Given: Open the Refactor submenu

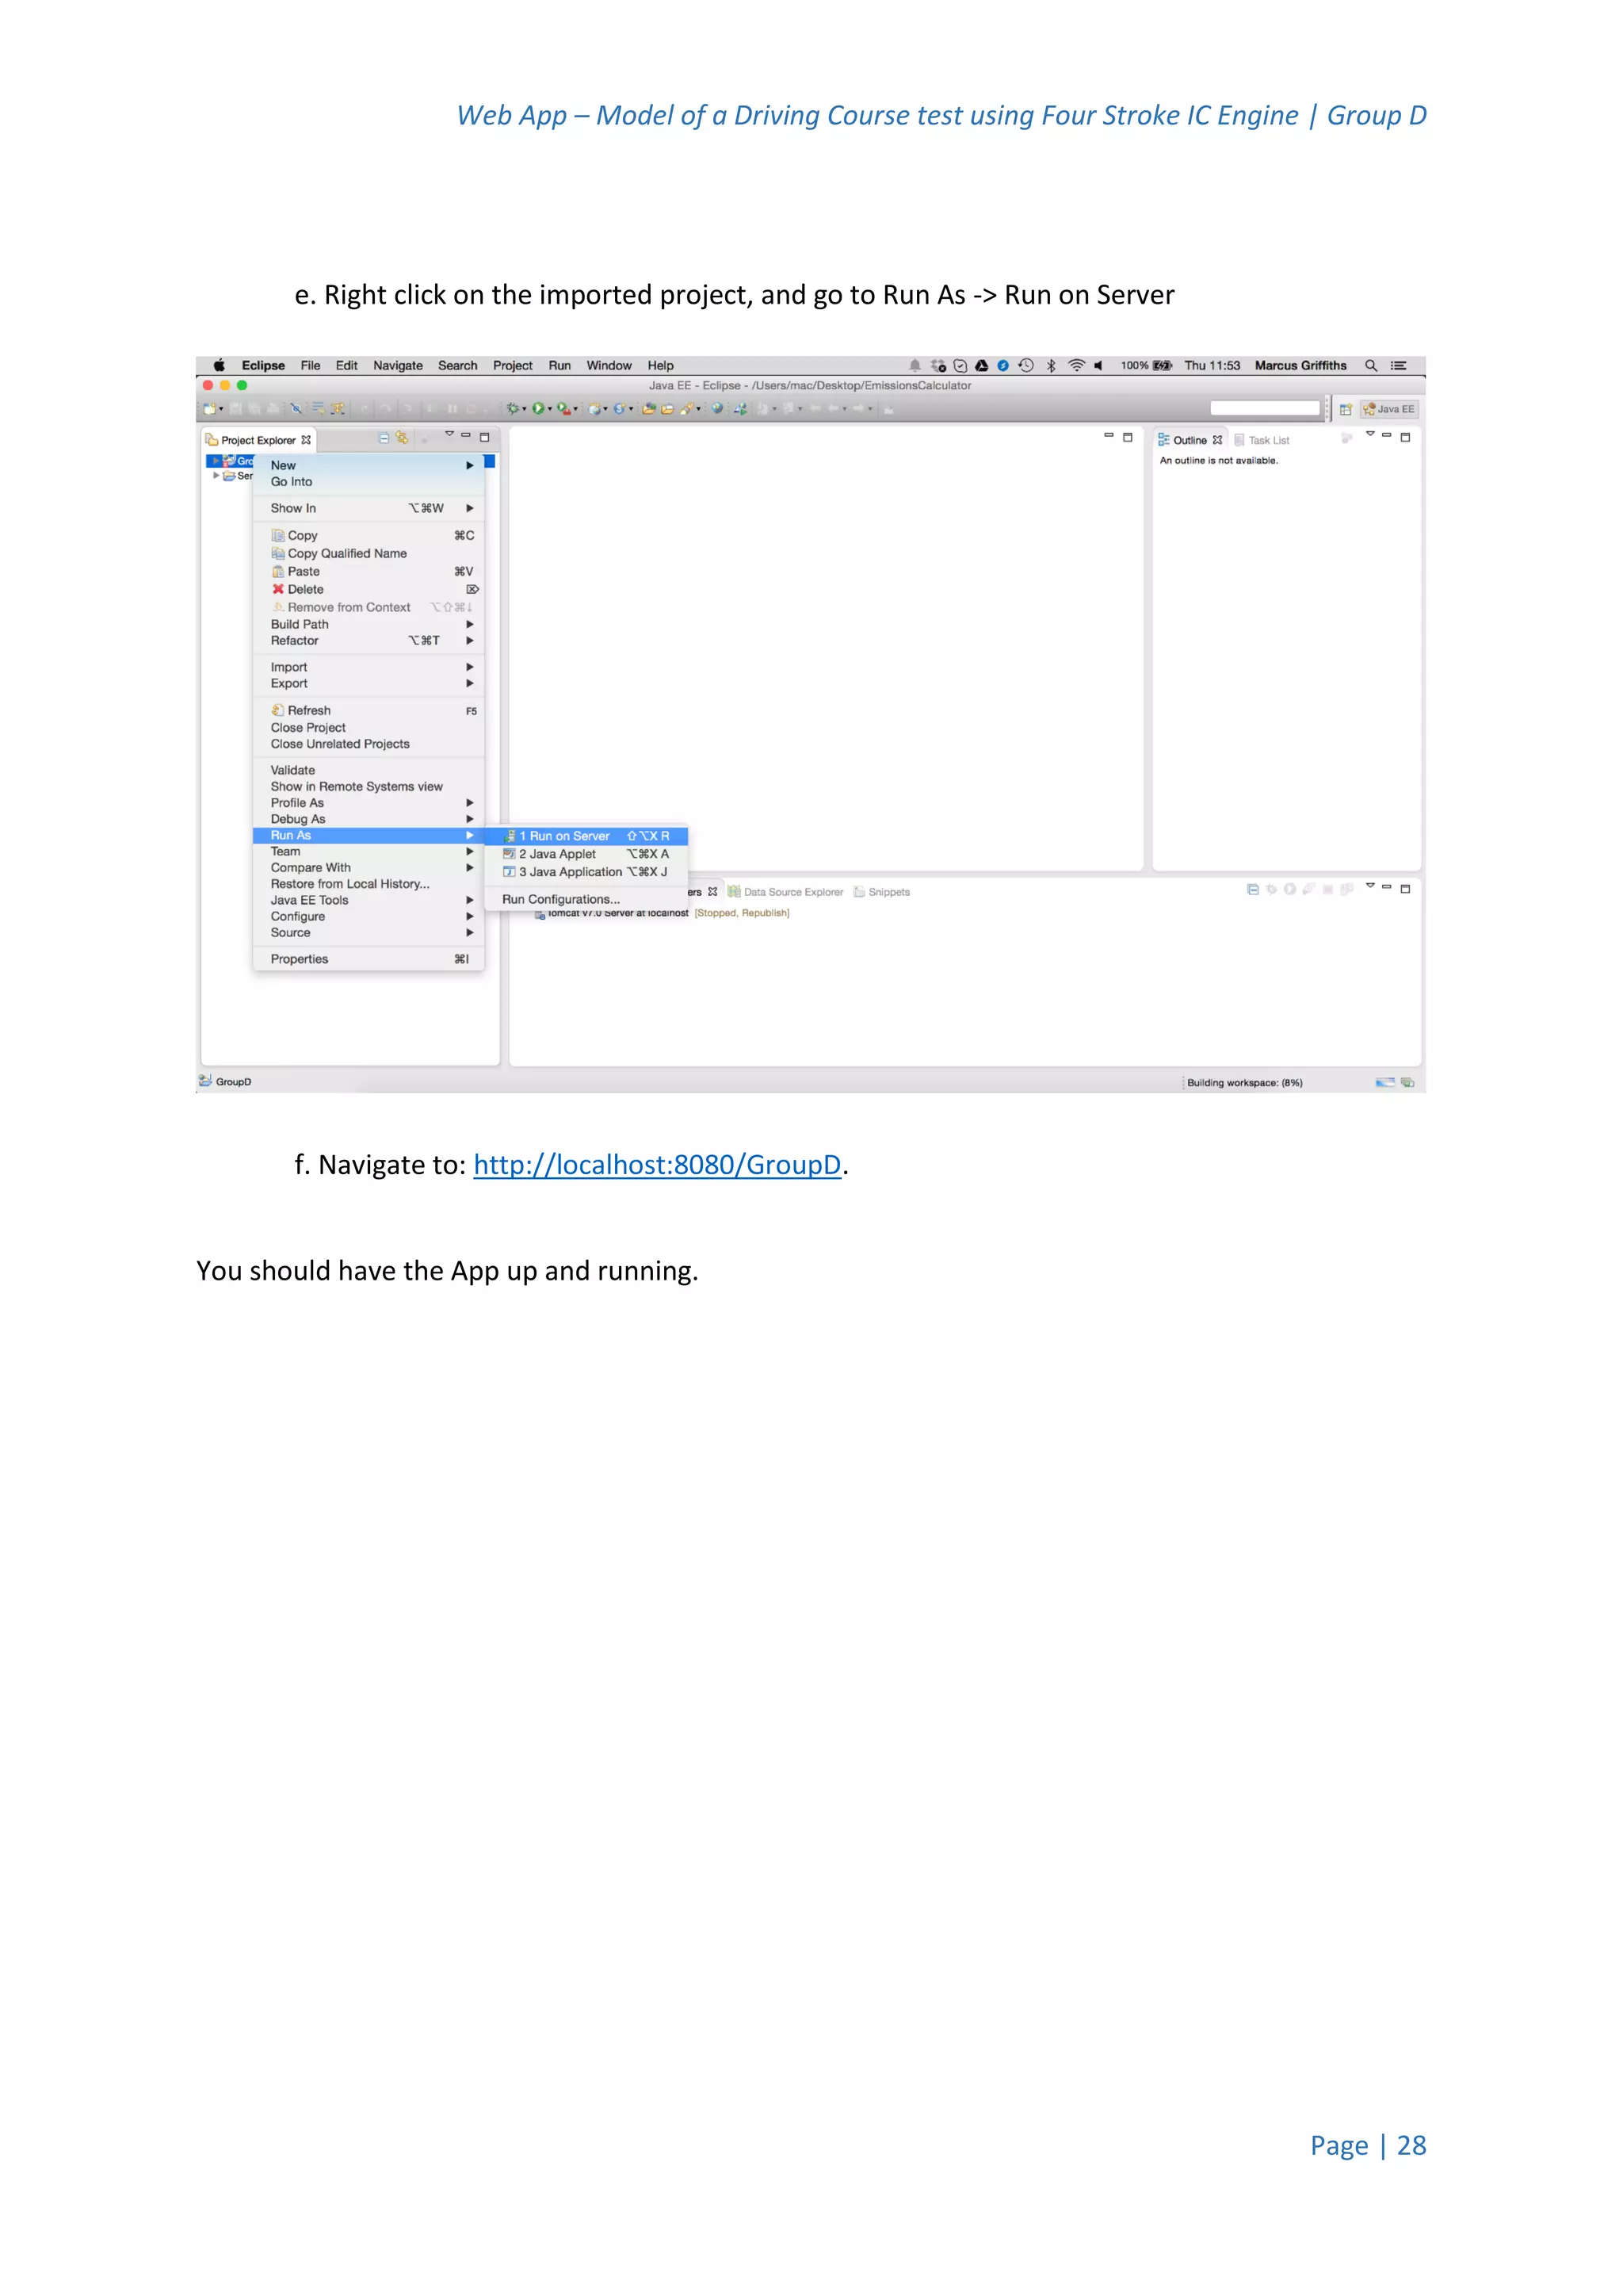Looking at the screenshot, I should click(x=369, y=641).
